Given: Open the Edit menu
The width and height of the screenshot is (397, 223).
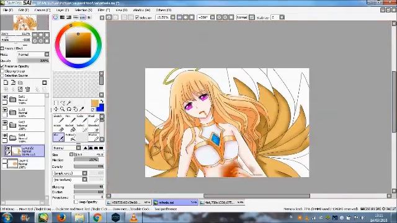Looking at the screenshot, I should point(24,10).
